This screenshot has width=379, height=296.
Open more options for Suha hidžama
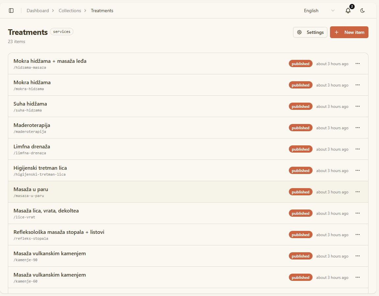tap(358, 106)
